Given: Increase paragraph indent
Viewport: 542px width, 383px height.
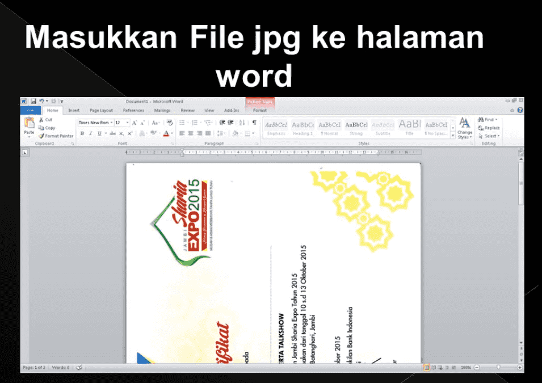Looking at the screenshot, I should 230,123.
